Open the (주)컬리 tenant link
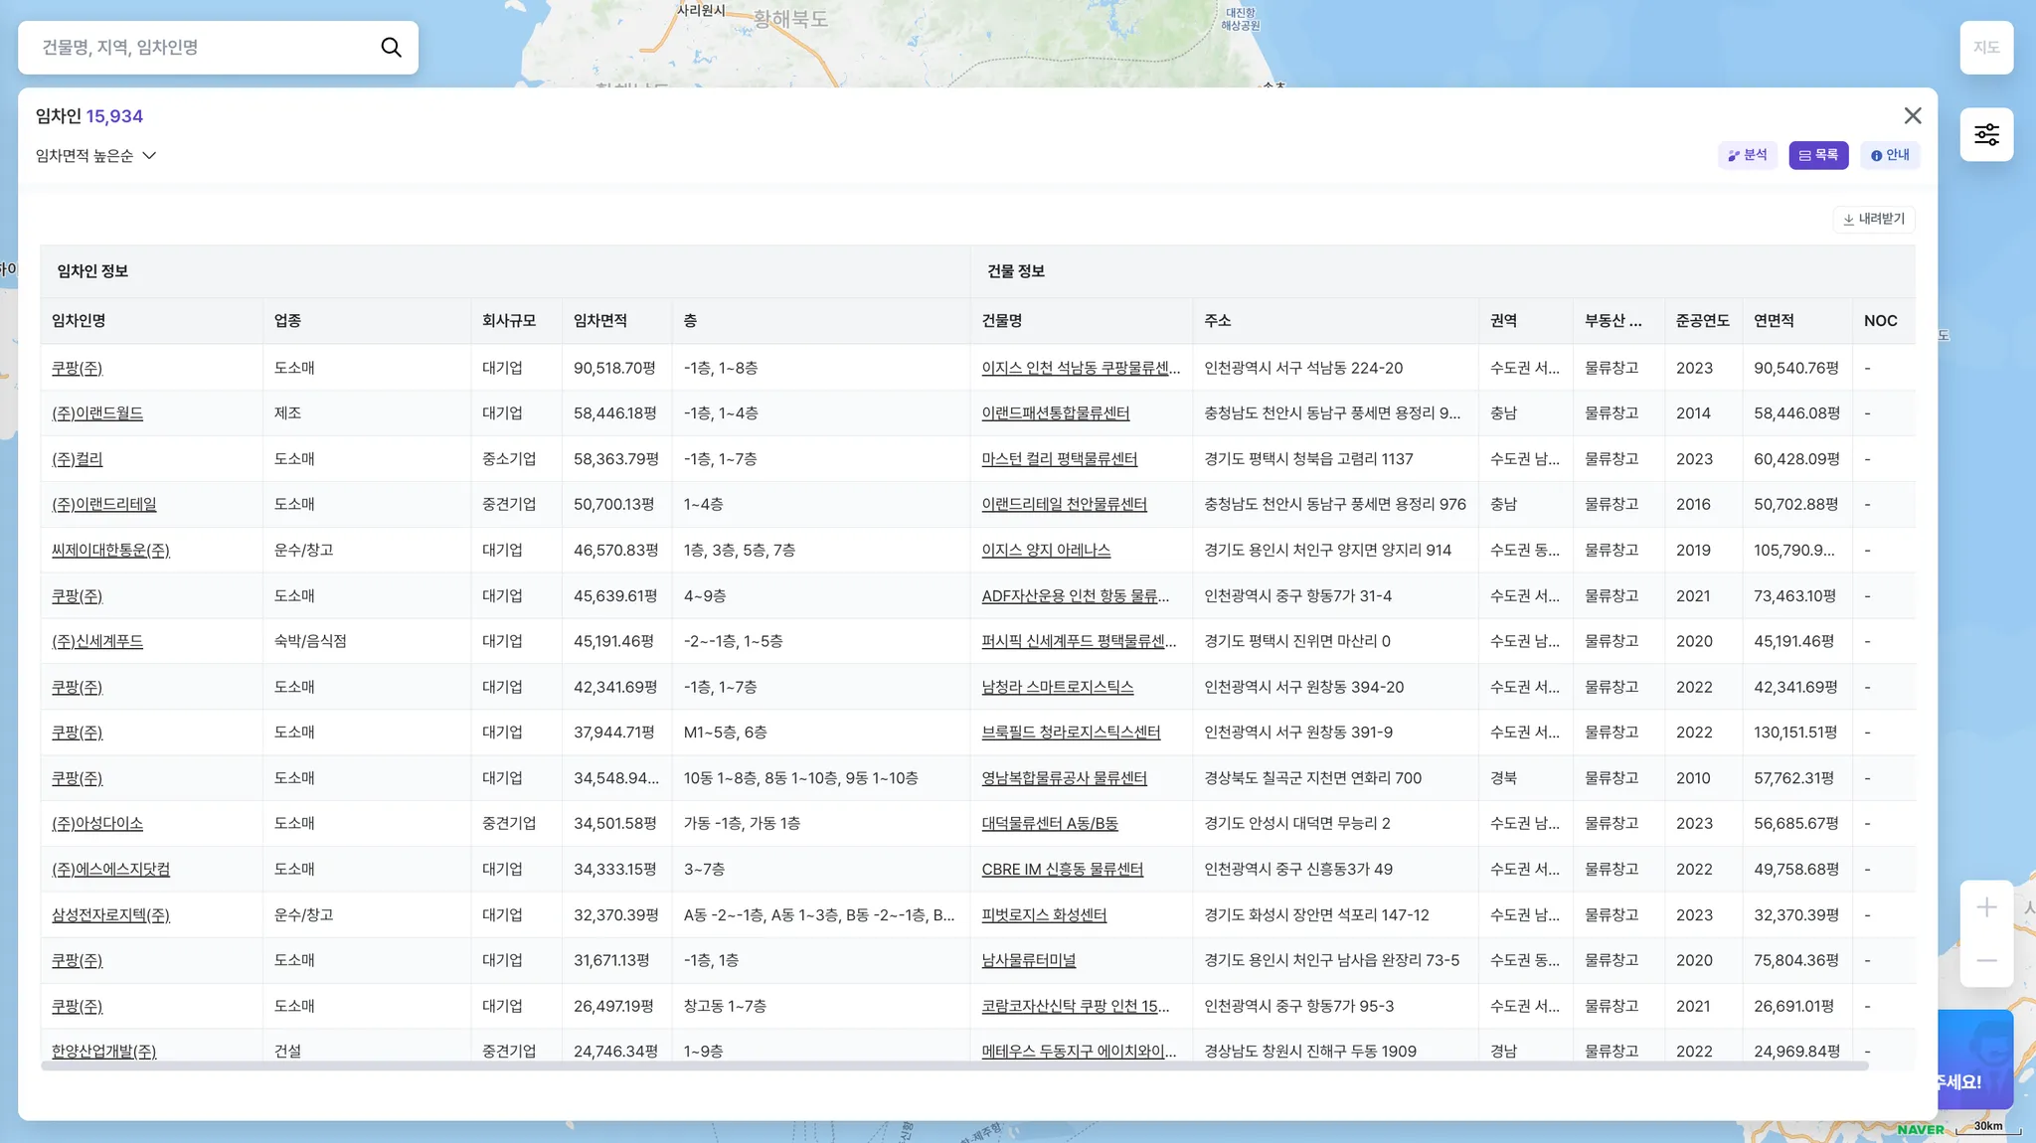The image size is (2036, 1143). click(78, 459)
